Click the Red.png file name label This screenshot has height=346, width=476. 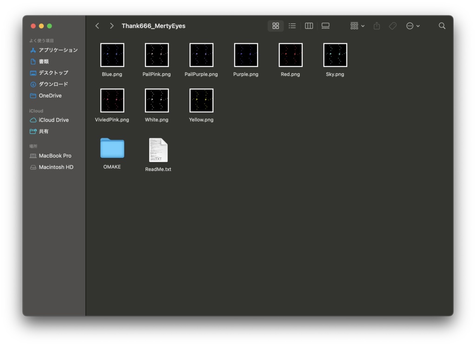pos(290,74)
